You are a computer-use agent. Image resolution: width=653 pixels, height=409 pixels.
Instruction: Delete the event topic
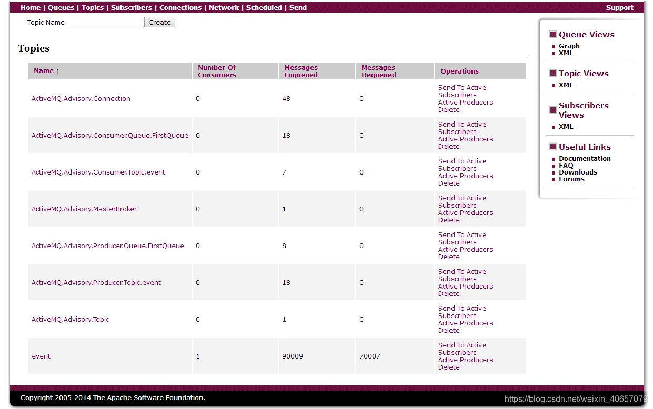coord(449,367)
